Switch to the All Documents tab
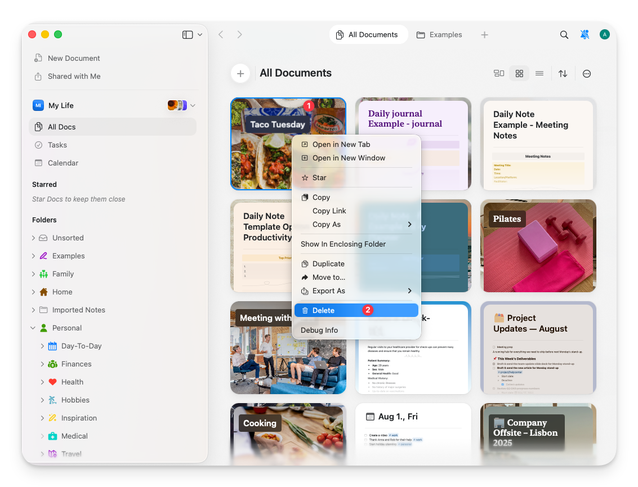The width and height of the screenshot is (638, 487). (368, 34)
